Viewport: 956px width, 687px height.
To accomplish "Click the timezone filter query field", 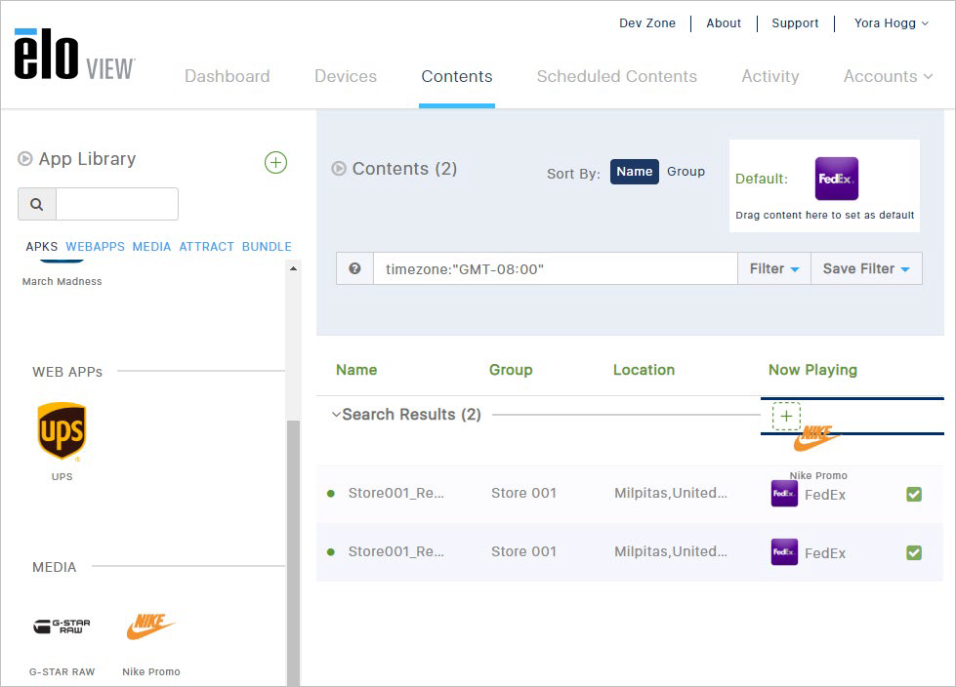I will point(556,268).
